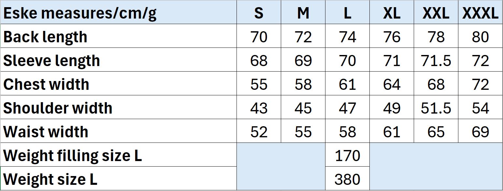This screenshot has height=191, width=503.
Task: Click Waist width value 69 under XXXL
Action: pos(480,131)
